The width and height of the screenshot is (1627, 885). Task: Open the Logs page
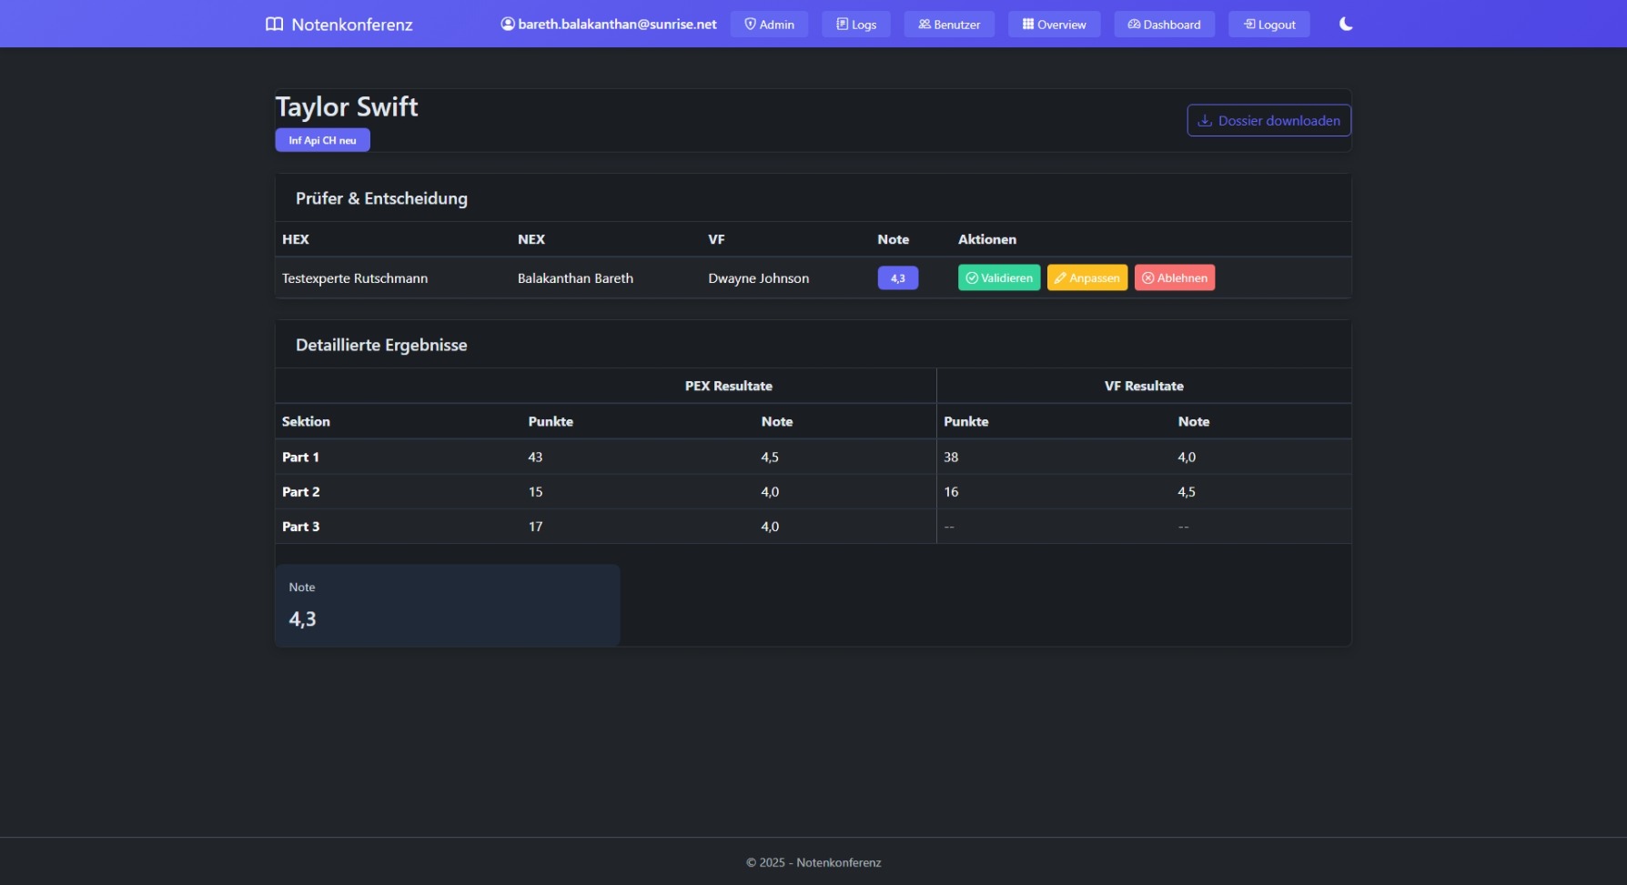[856, 25]
